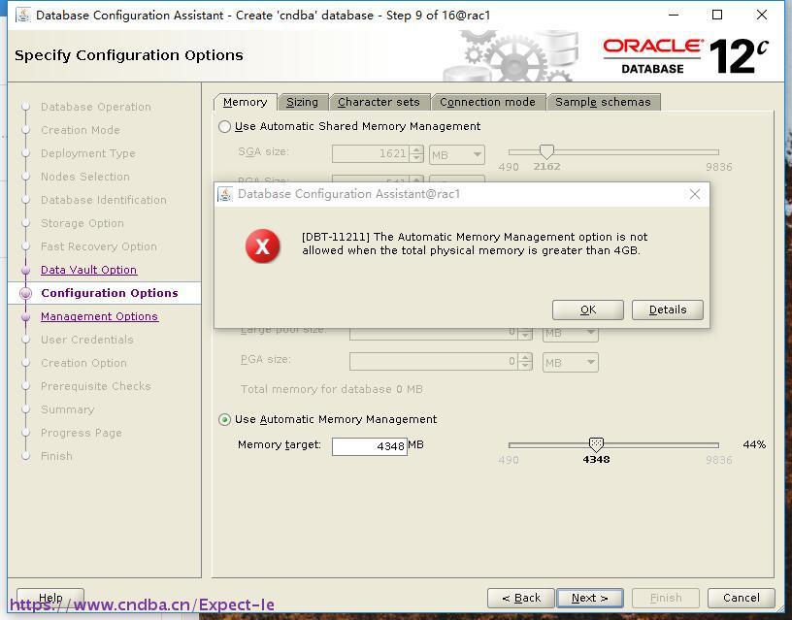The height and width of the screenshot is (620, 792).
Task: Click Fast Recovery Option step in sidebar
Action: (98, 246)
